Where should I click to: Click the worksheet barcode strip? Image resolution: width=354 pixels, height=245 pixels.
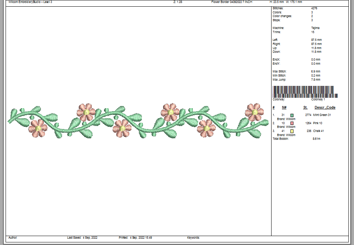point(305,91)
